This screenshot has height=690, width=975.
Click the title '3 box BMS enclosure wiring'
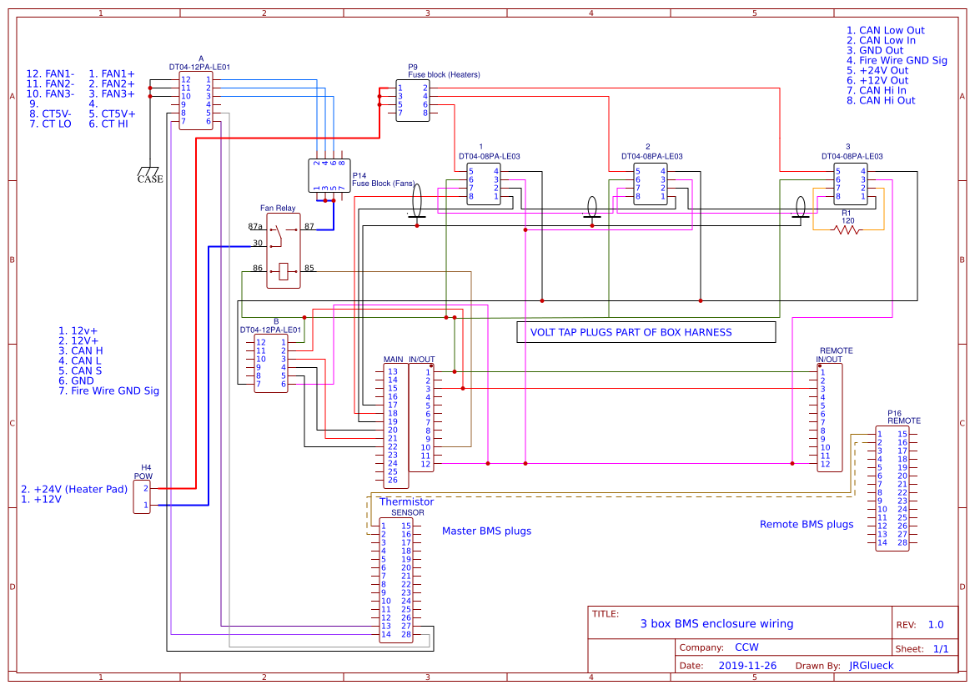point(716,623)
